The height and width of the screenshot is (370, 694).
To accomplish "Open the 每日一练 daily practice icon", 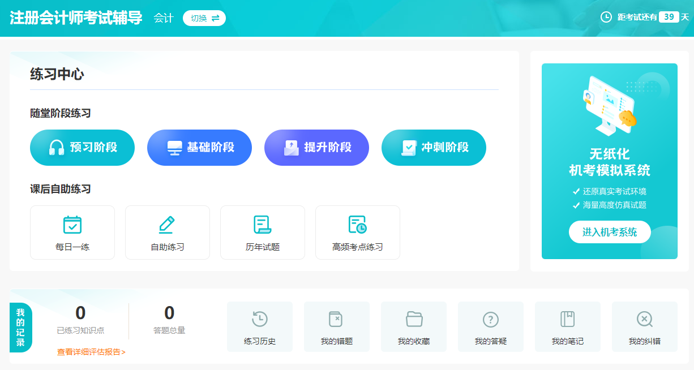I will [72, 232].
